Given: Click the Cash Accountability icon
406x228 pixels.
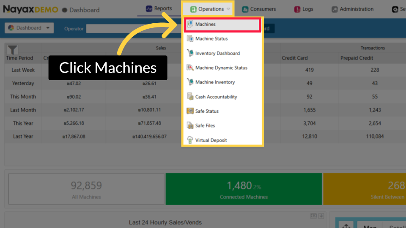Looking at the screenshot, I should tap(190, 97).
